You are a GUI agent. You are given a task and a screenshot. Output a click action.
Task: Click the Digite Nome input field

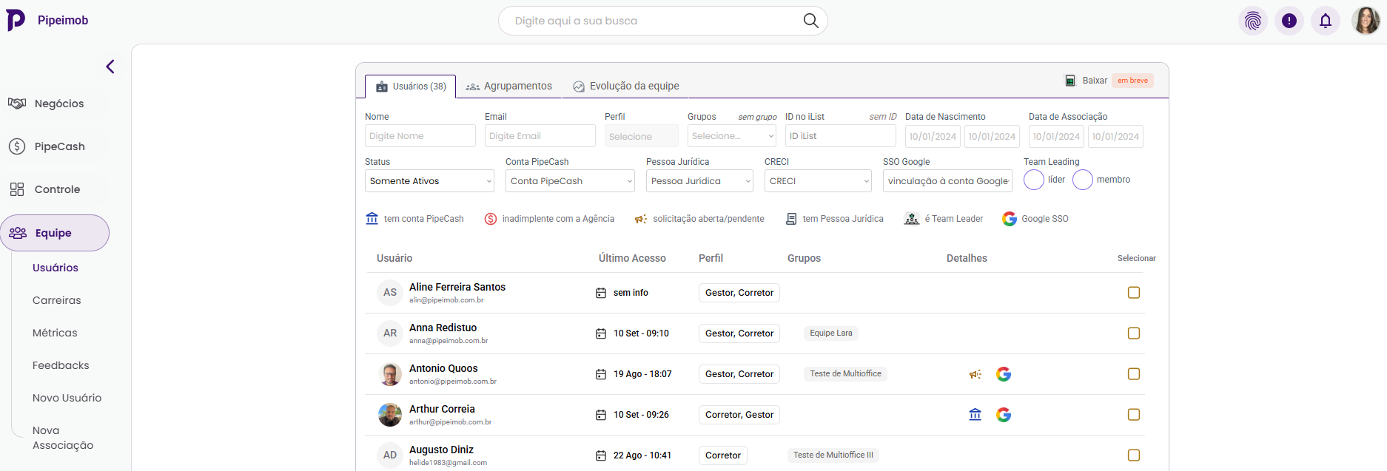(x=420, y=136)
